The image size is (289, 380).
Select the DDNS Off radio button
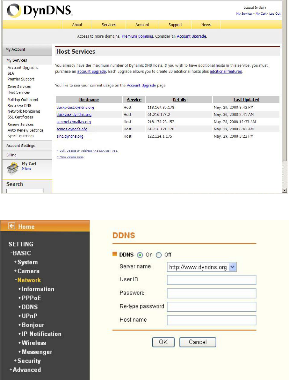point(159,255)
